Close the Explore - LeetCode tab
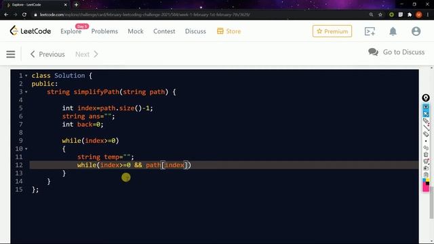The height and width of the screenshot is (244, 434). 66,5
